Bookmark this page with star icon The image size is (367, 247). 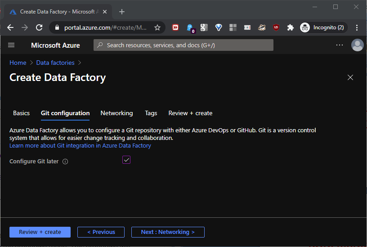(157, 27)
